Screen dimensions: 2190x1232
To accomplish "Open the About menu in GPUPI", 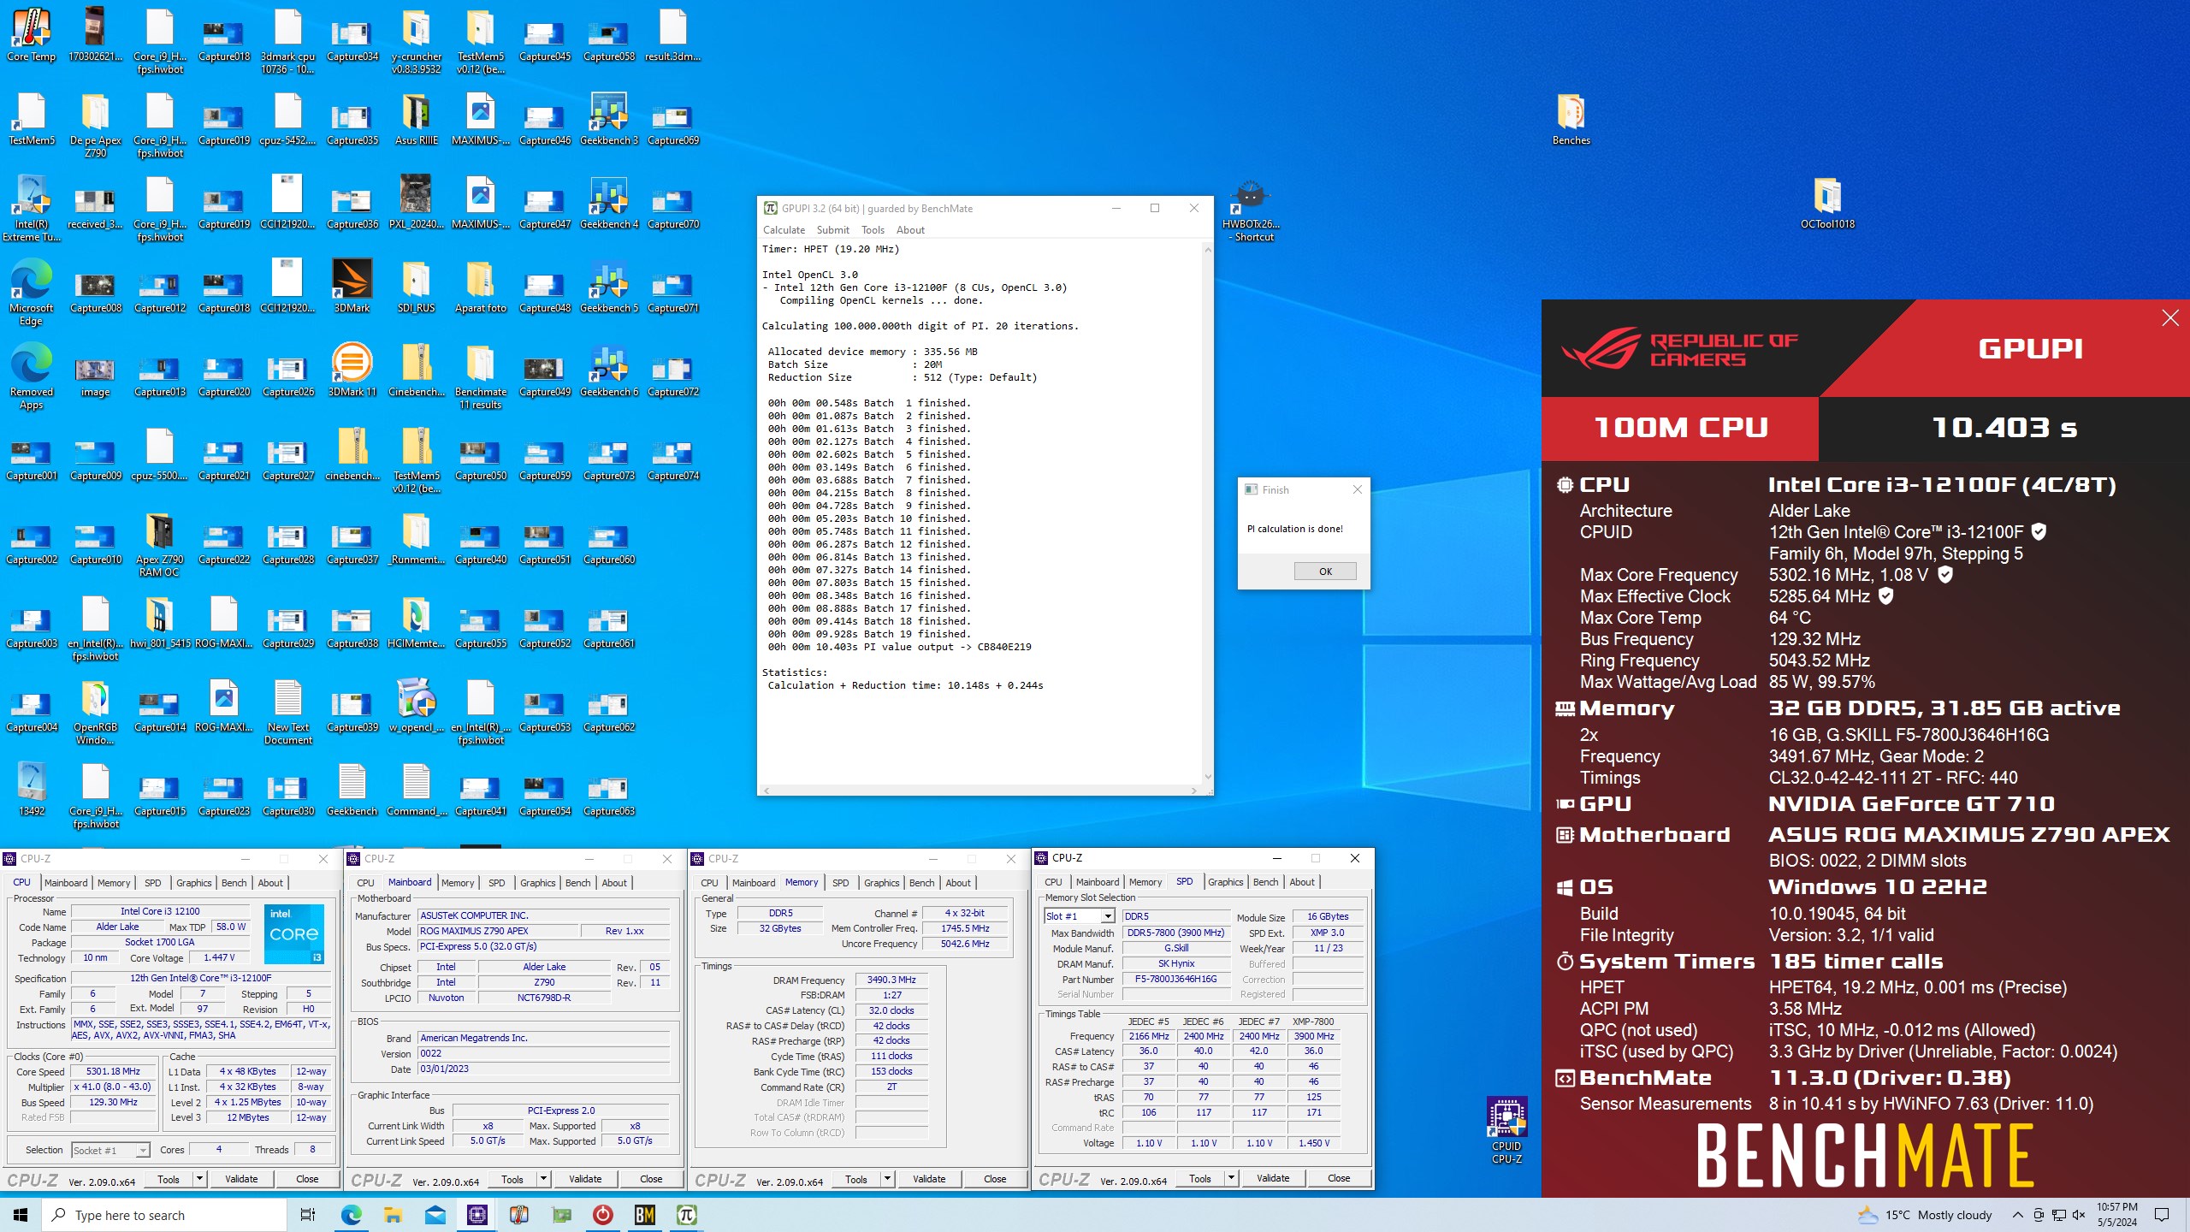I will tap(910, 229).
